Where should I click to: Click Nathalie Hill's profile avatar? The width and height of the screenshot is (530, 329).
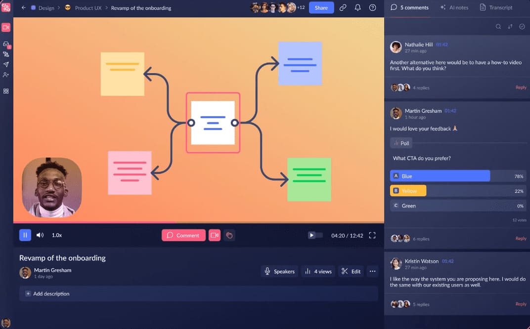pyautogui.click(x=396, y=47)
